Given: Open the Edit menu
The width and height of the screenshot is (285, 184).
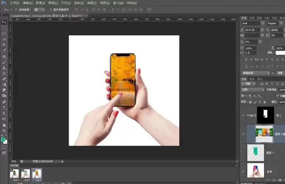Looking at the screenshot, I should click(28, 3).
